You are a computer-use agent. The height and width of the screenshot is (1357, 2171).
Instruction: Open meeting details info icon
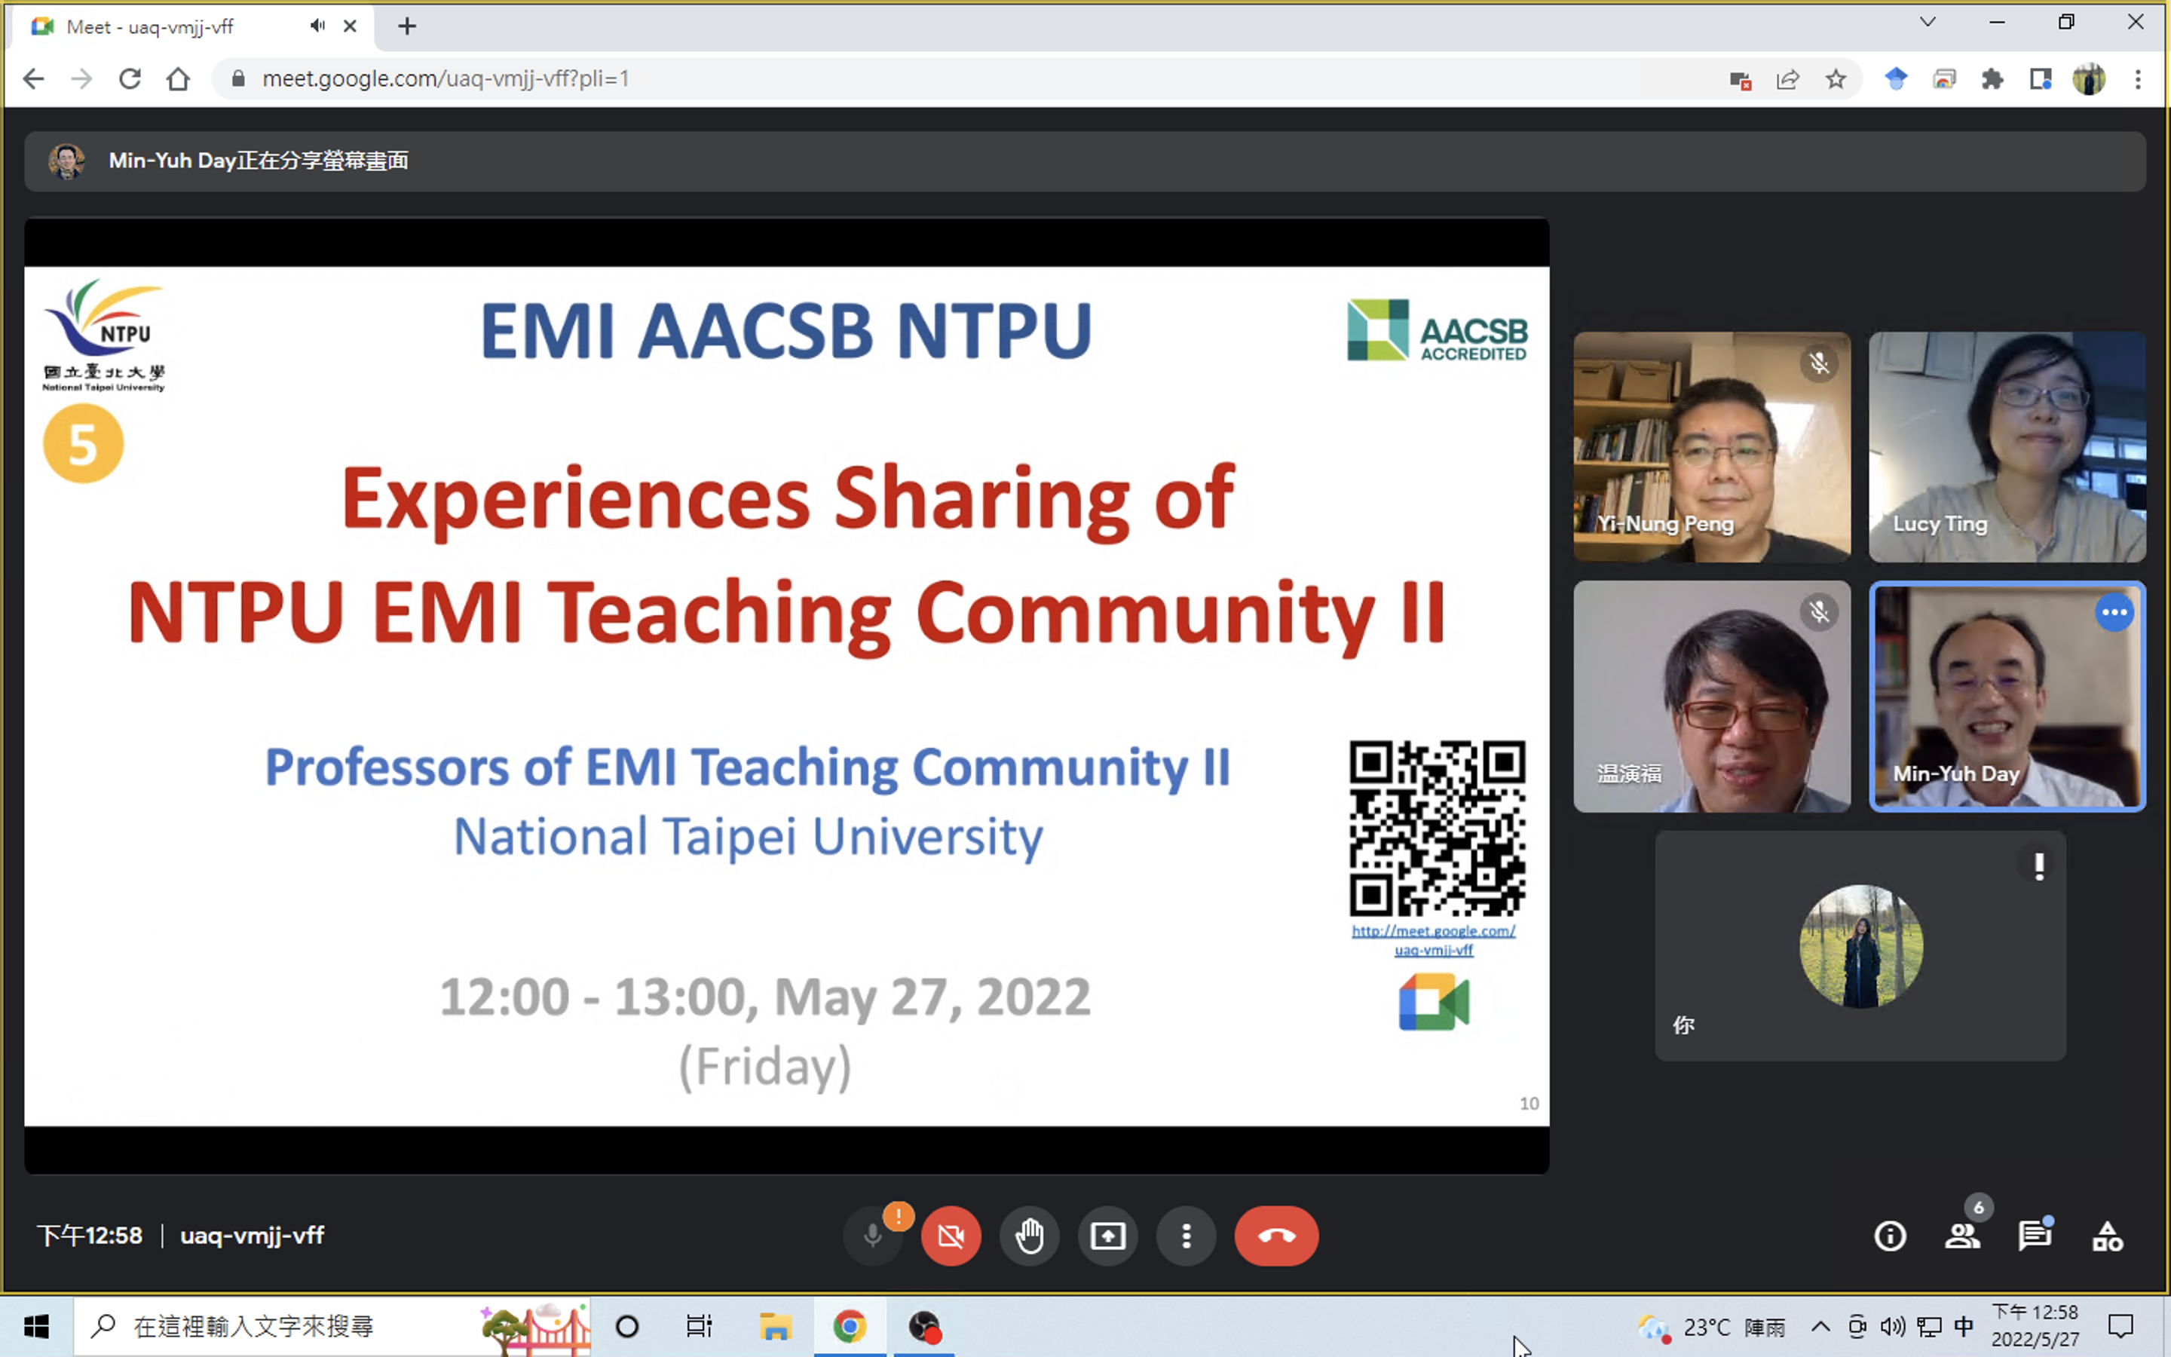tap(1889, 1236)
